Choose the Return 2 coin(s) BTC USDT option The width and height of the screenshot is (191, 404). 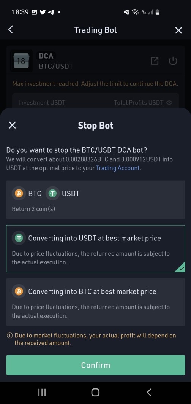point(96,200)
